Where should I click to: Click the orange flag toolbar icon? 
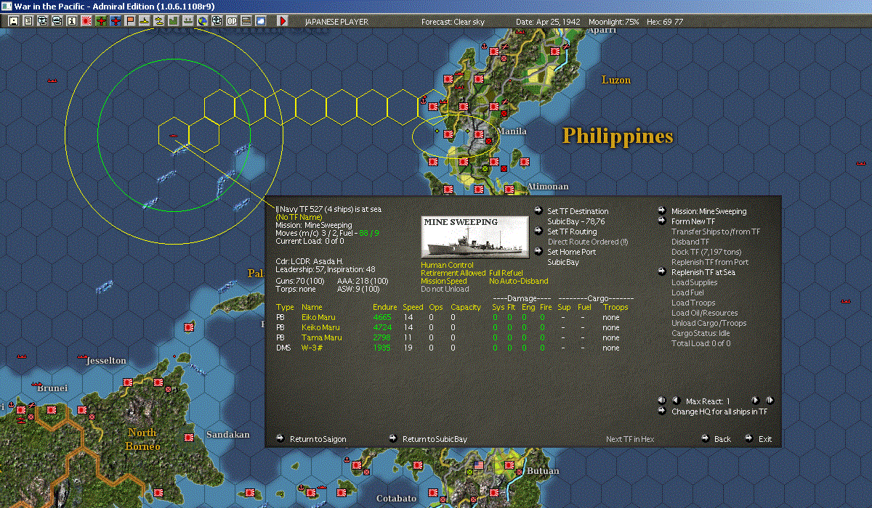(x=130, y=21)
